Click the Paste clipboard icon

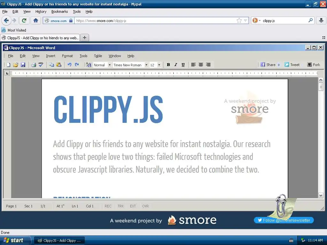[59, 65]
